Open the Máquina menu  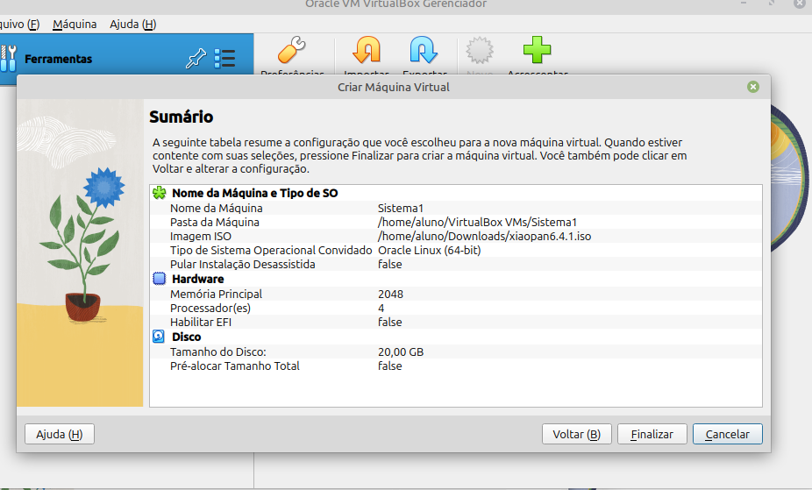[75, 25]
